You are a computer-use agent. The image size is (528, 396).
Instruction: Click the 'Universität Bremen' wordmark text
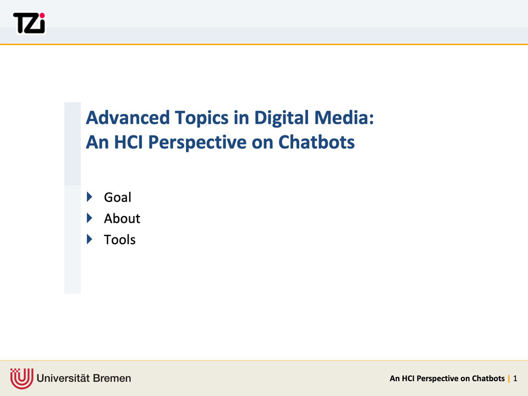point(84,378)
